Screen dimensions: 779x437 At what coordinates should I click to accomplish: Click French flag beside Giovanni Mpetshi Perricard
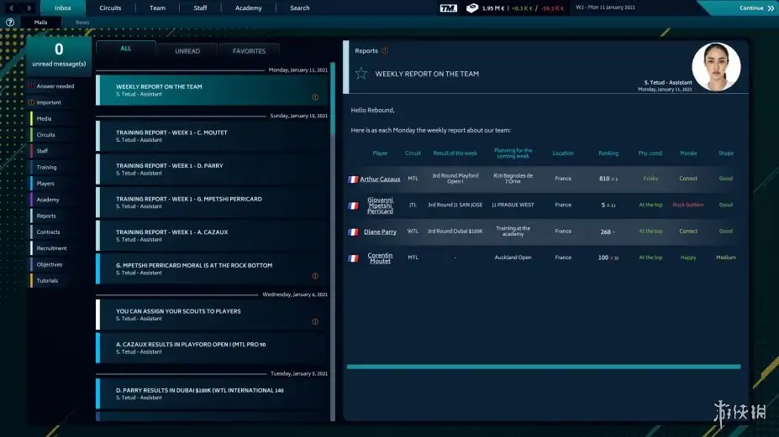[x=353, y=205]
